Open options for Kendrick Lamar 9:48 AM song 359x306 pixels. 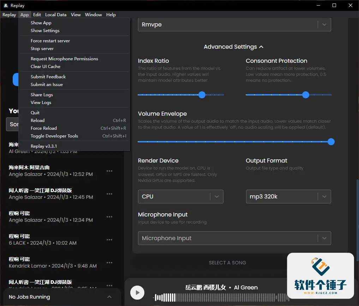click(x=109, y=263)
